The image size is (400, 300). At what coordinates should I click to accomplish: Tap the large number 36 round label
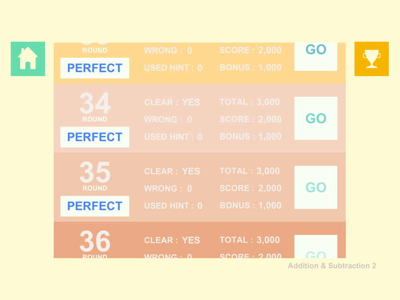pyautogui.click(x=95, y=241)
